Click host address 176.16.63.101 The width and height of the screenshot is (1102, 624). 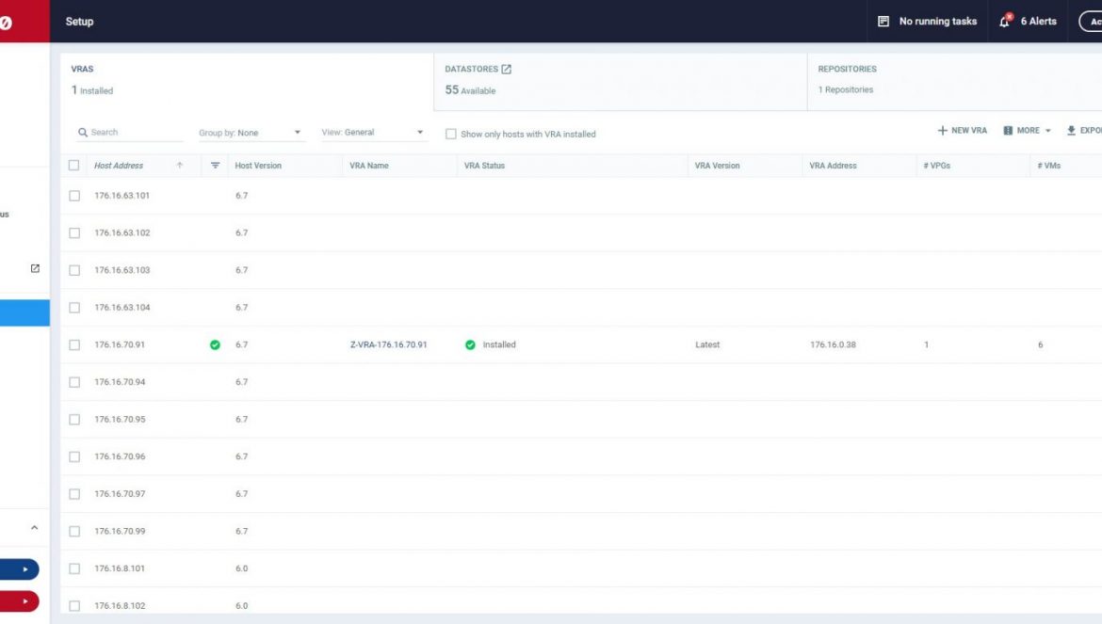click(122, 196)
